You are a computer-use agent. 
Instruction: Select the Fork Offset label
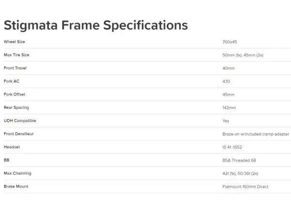(15, 94)
